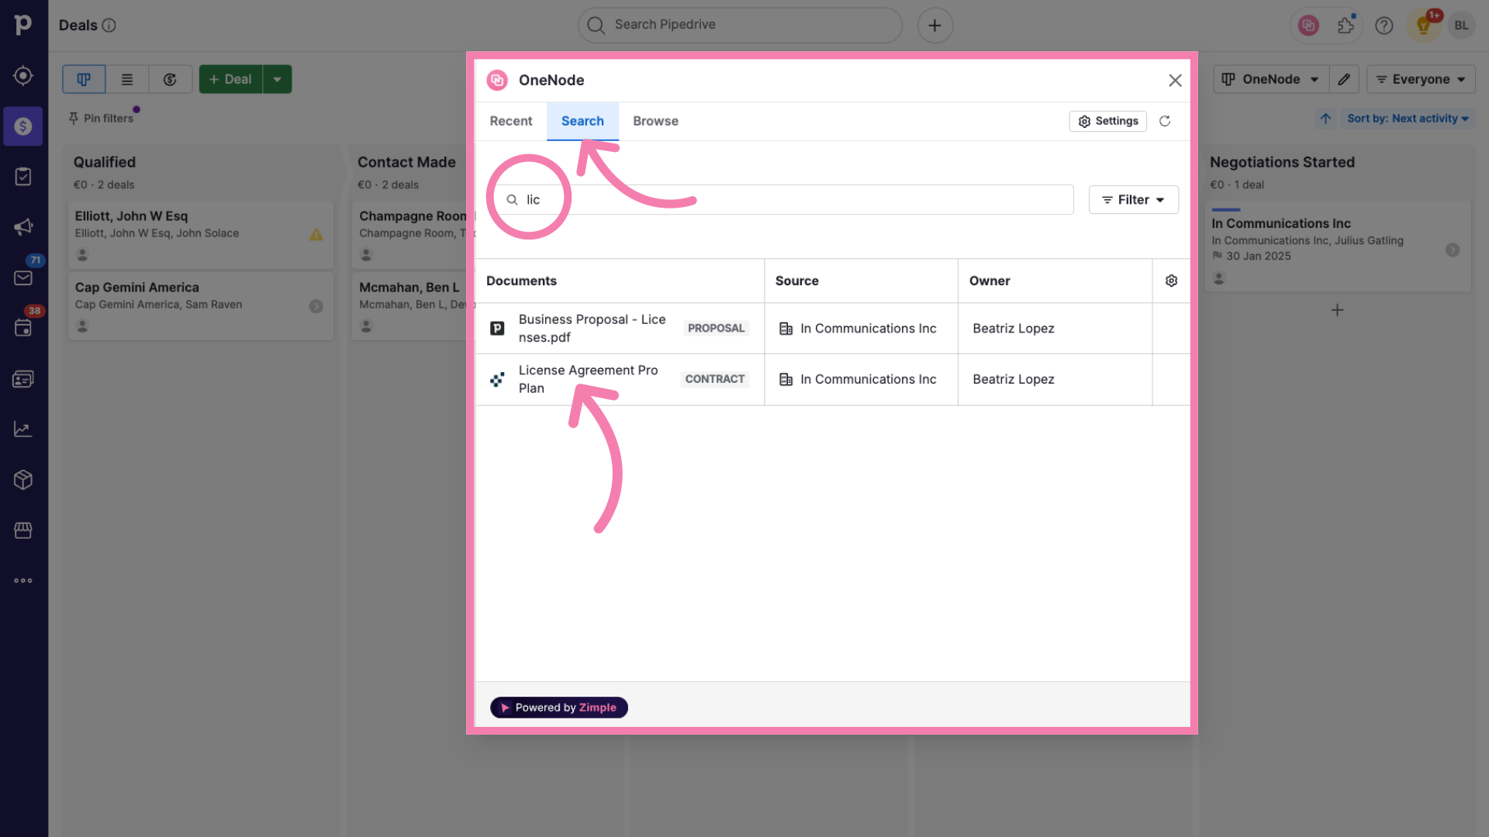
Task: Open the Insights chart icon in sidebar
Action: [23, 429]
